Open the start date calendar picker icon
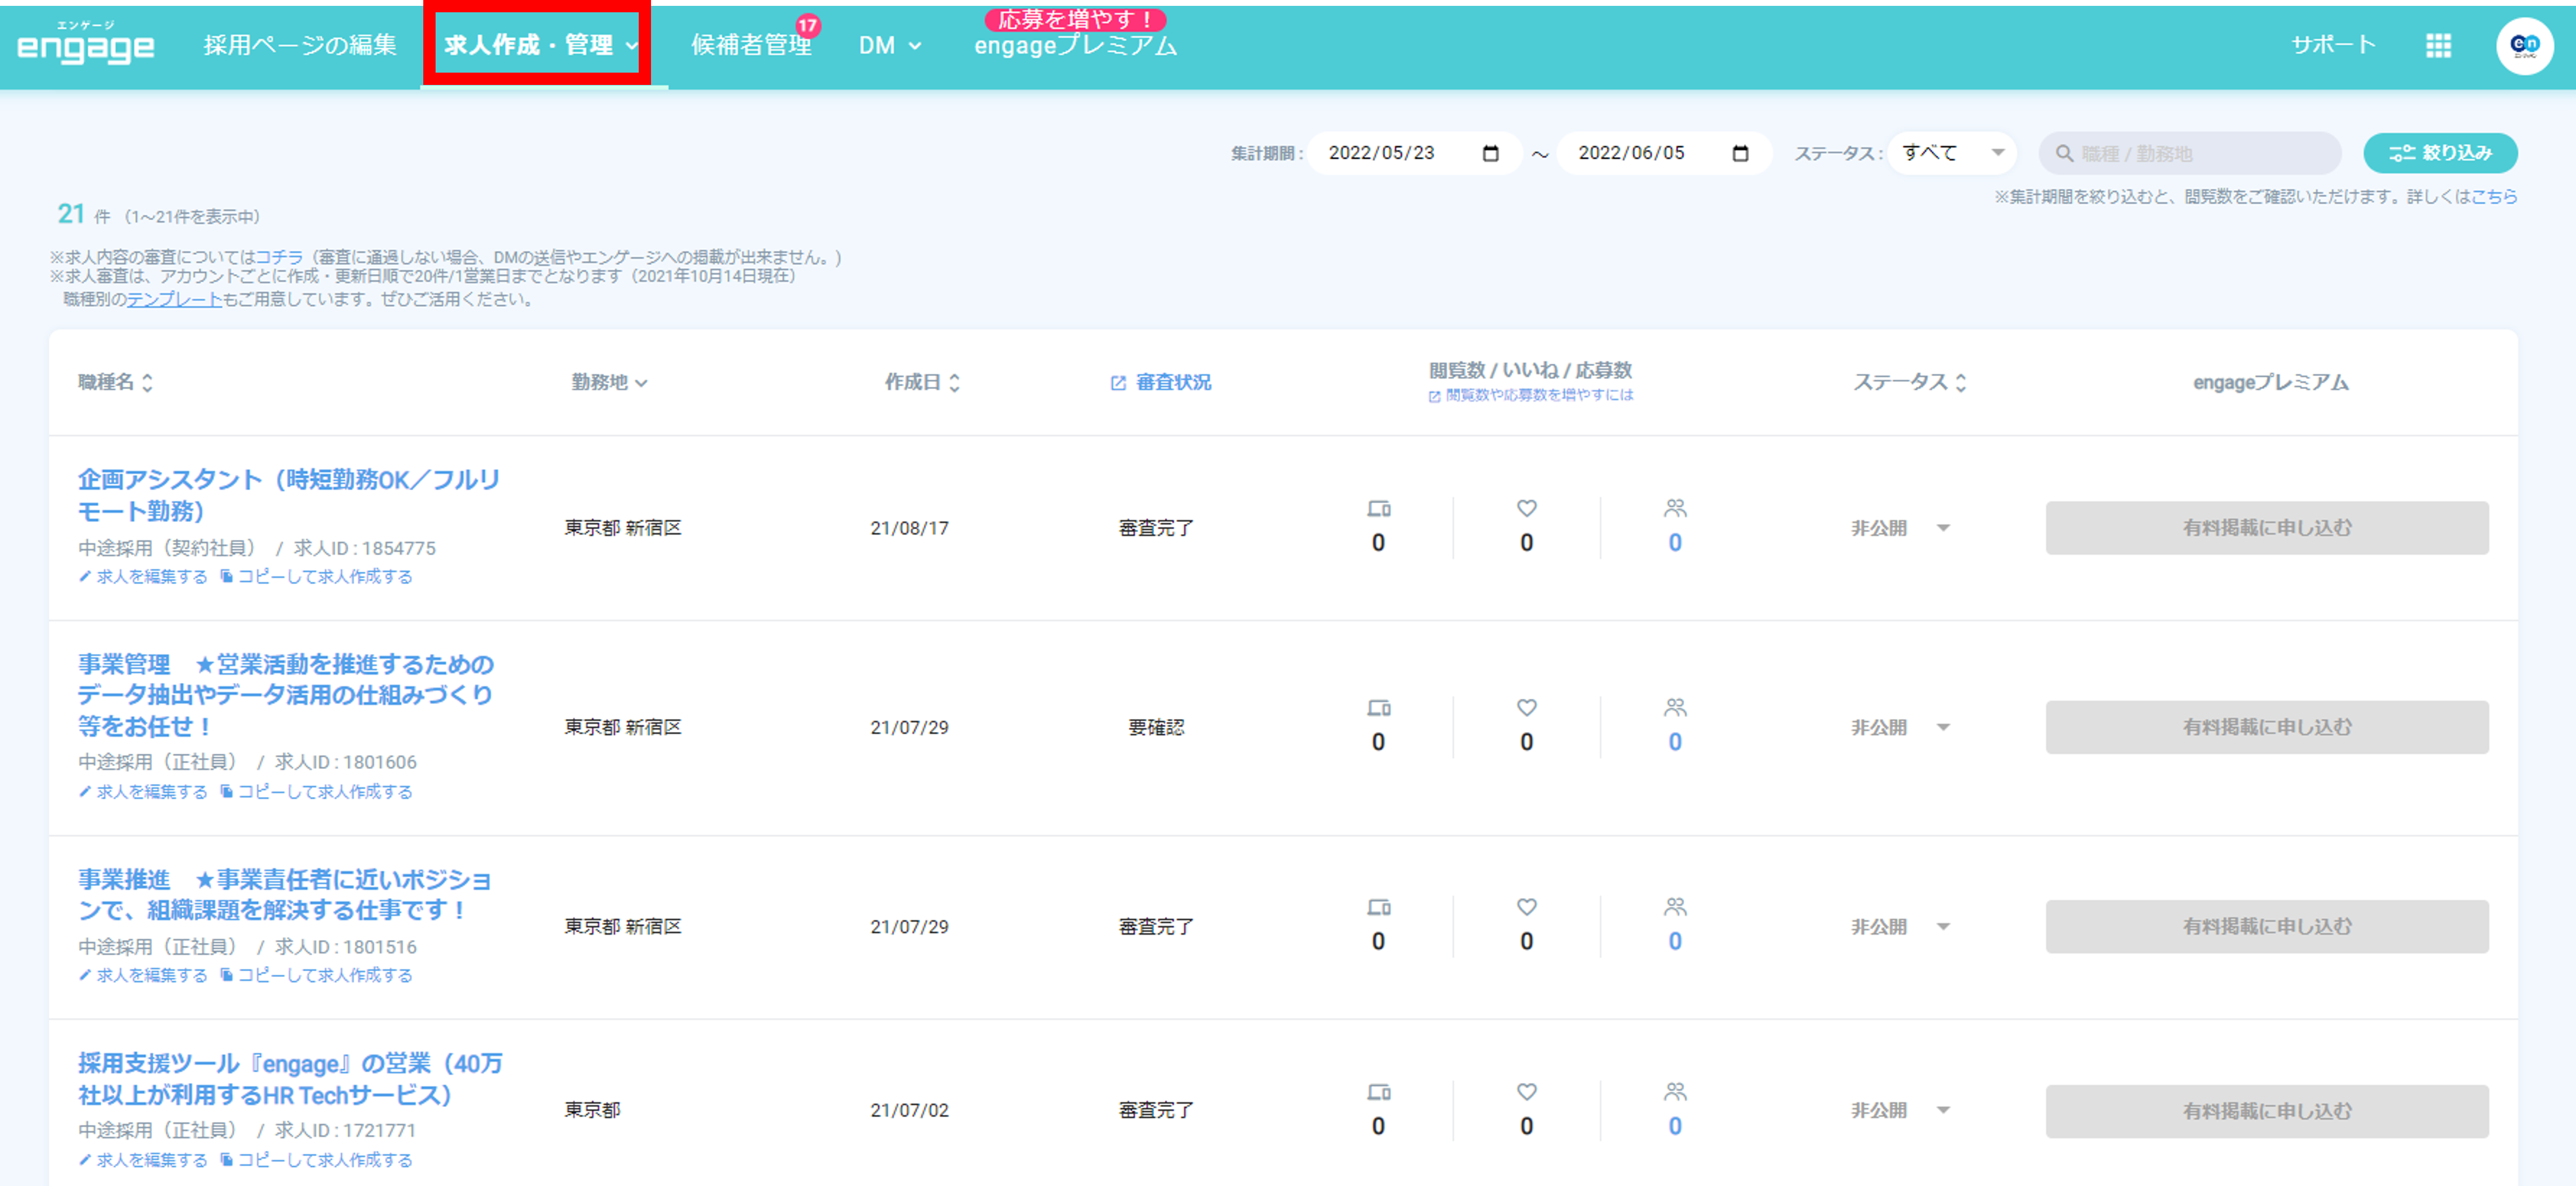The width and height of the screenshot is (2576, 1186). (x=1490, y=153)
